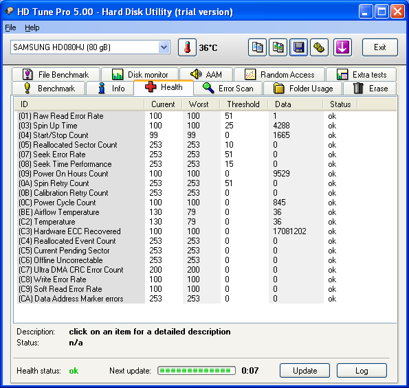Open options via gears icon
The height and width of the screenshot is (388, 409).
(x=319, y=47)
